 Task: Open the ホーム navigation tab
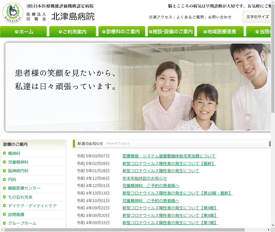pos(23,32)
